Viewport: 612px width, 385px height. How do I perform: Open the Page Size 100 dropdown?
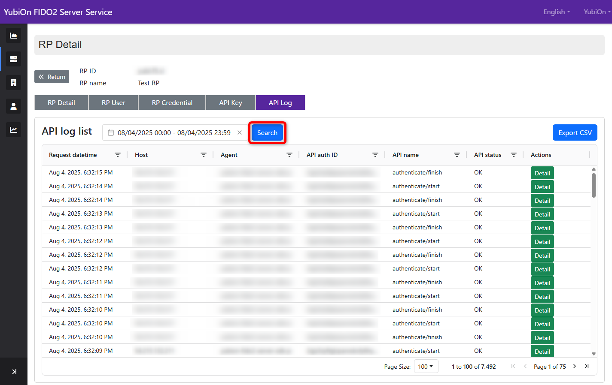point(426,366)
